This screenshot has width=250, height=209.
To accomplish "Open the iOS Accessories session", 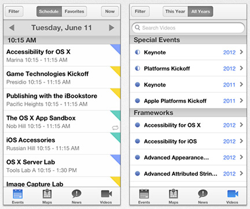I will point(62,144).
